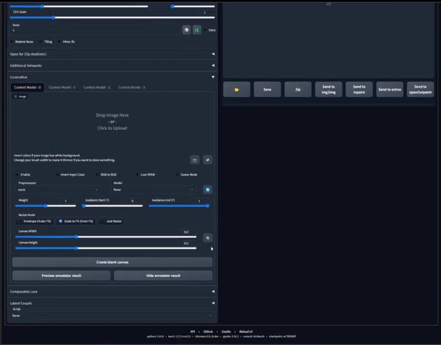Enable the Guess Mode checkbox

click(x=177, y=175)
